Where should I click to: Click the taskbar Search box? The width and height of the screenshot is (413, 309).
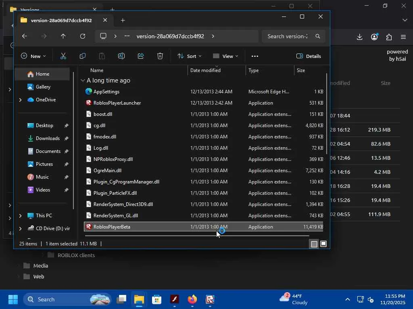[x=67, y=299]
